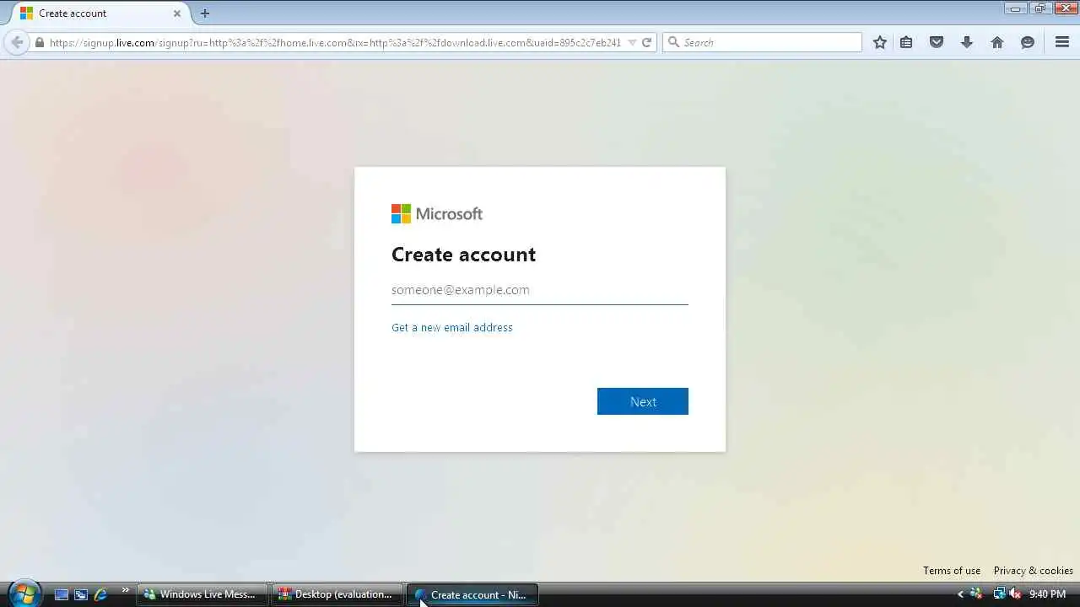Image resolution: width=1080 pixels, height=607 pixels.
Task: Click the Hello chat smiley icon
Action: point(1028,42)
